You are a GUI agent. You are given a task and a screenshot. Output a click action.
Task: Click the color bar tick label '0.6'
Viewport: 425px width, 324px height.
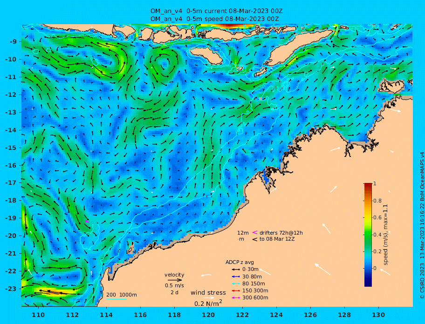[377, 217]
